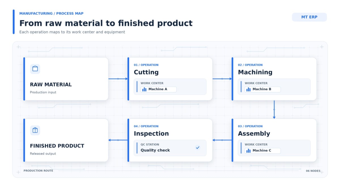Click the bar chart icon beside Machine A
The height and width of the screenshot is (191, 340).
(144, 89)
